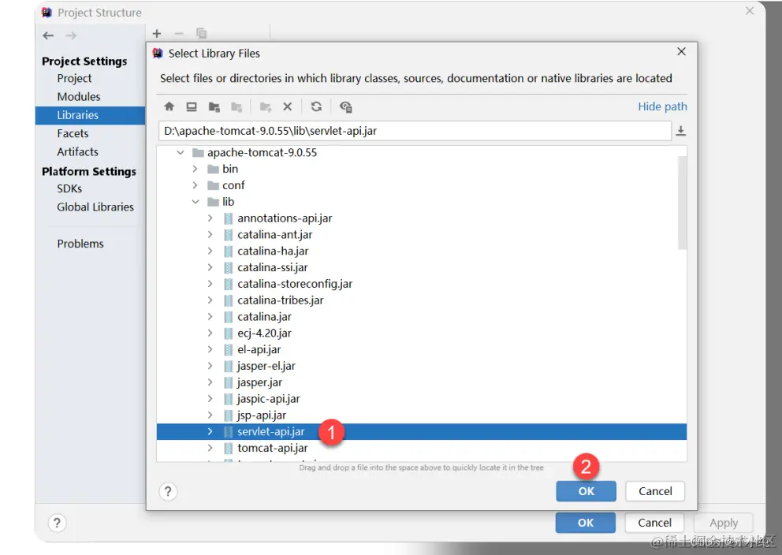
Task: Select catalina-ssi.jar in the tree
Action: point(272,267)
